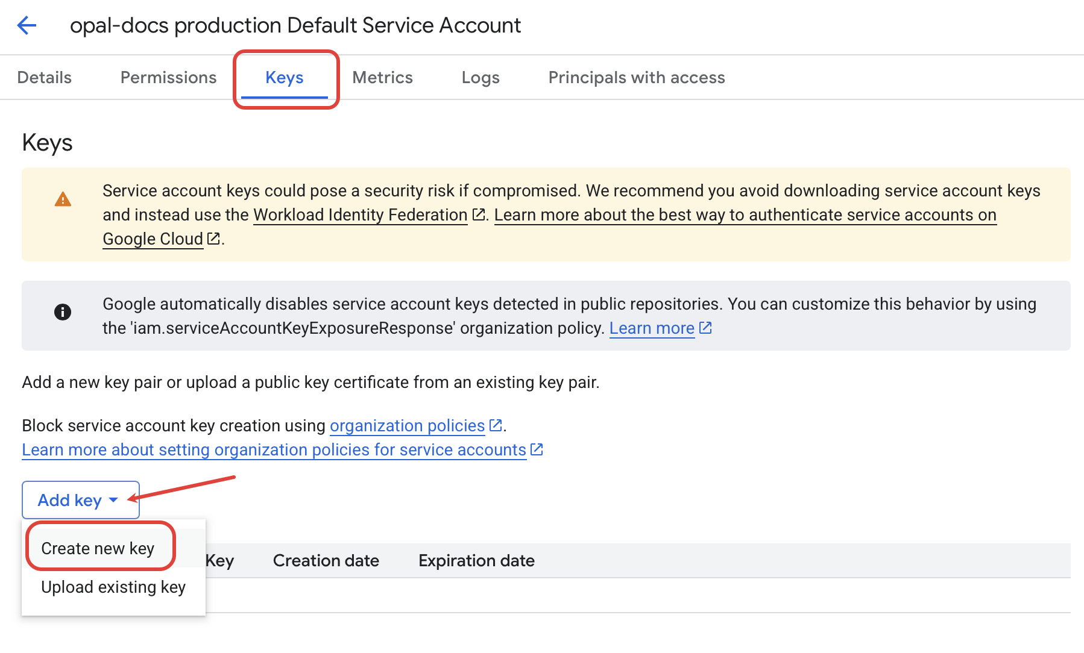Click the Creation date column header

click(x=326, y=561)
